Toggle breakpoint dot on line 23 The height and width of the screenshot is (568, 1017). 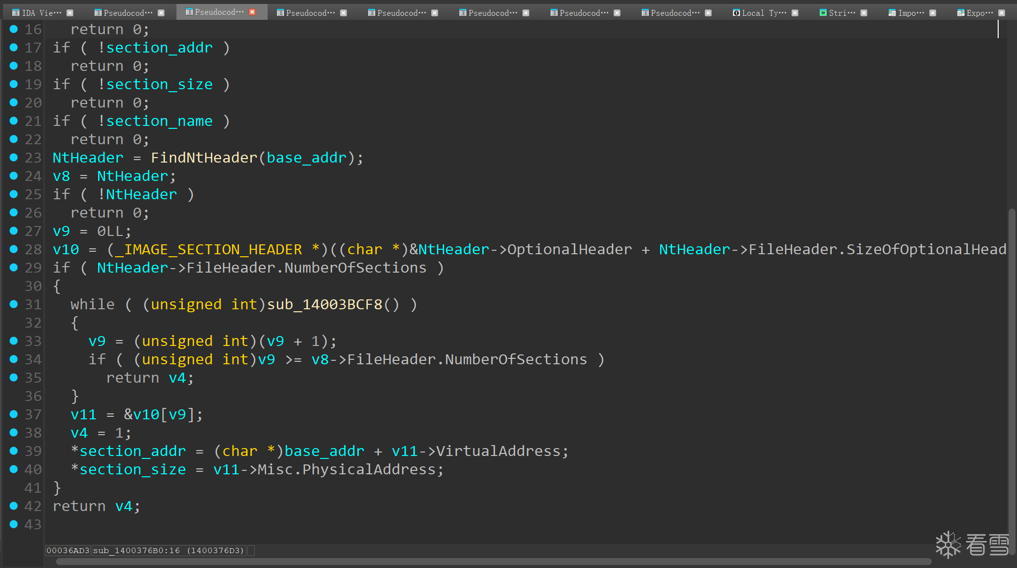click(x=14, y=158)
